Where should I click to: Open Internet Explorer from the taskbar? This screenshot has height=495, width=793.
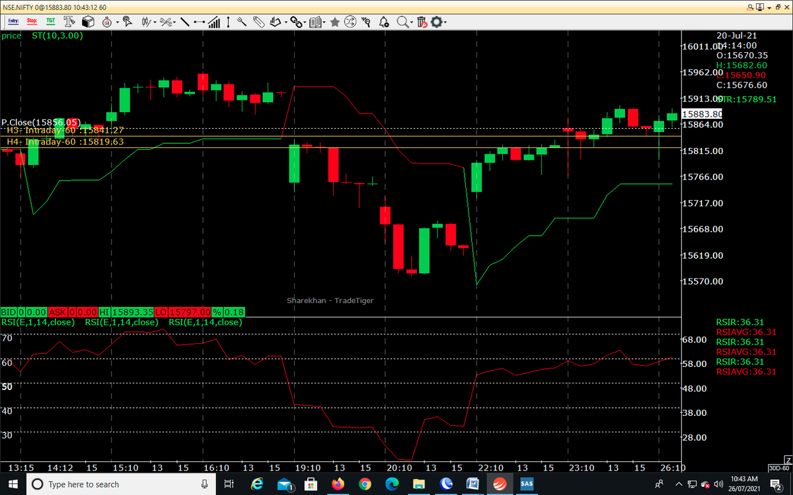pos(256,484)
